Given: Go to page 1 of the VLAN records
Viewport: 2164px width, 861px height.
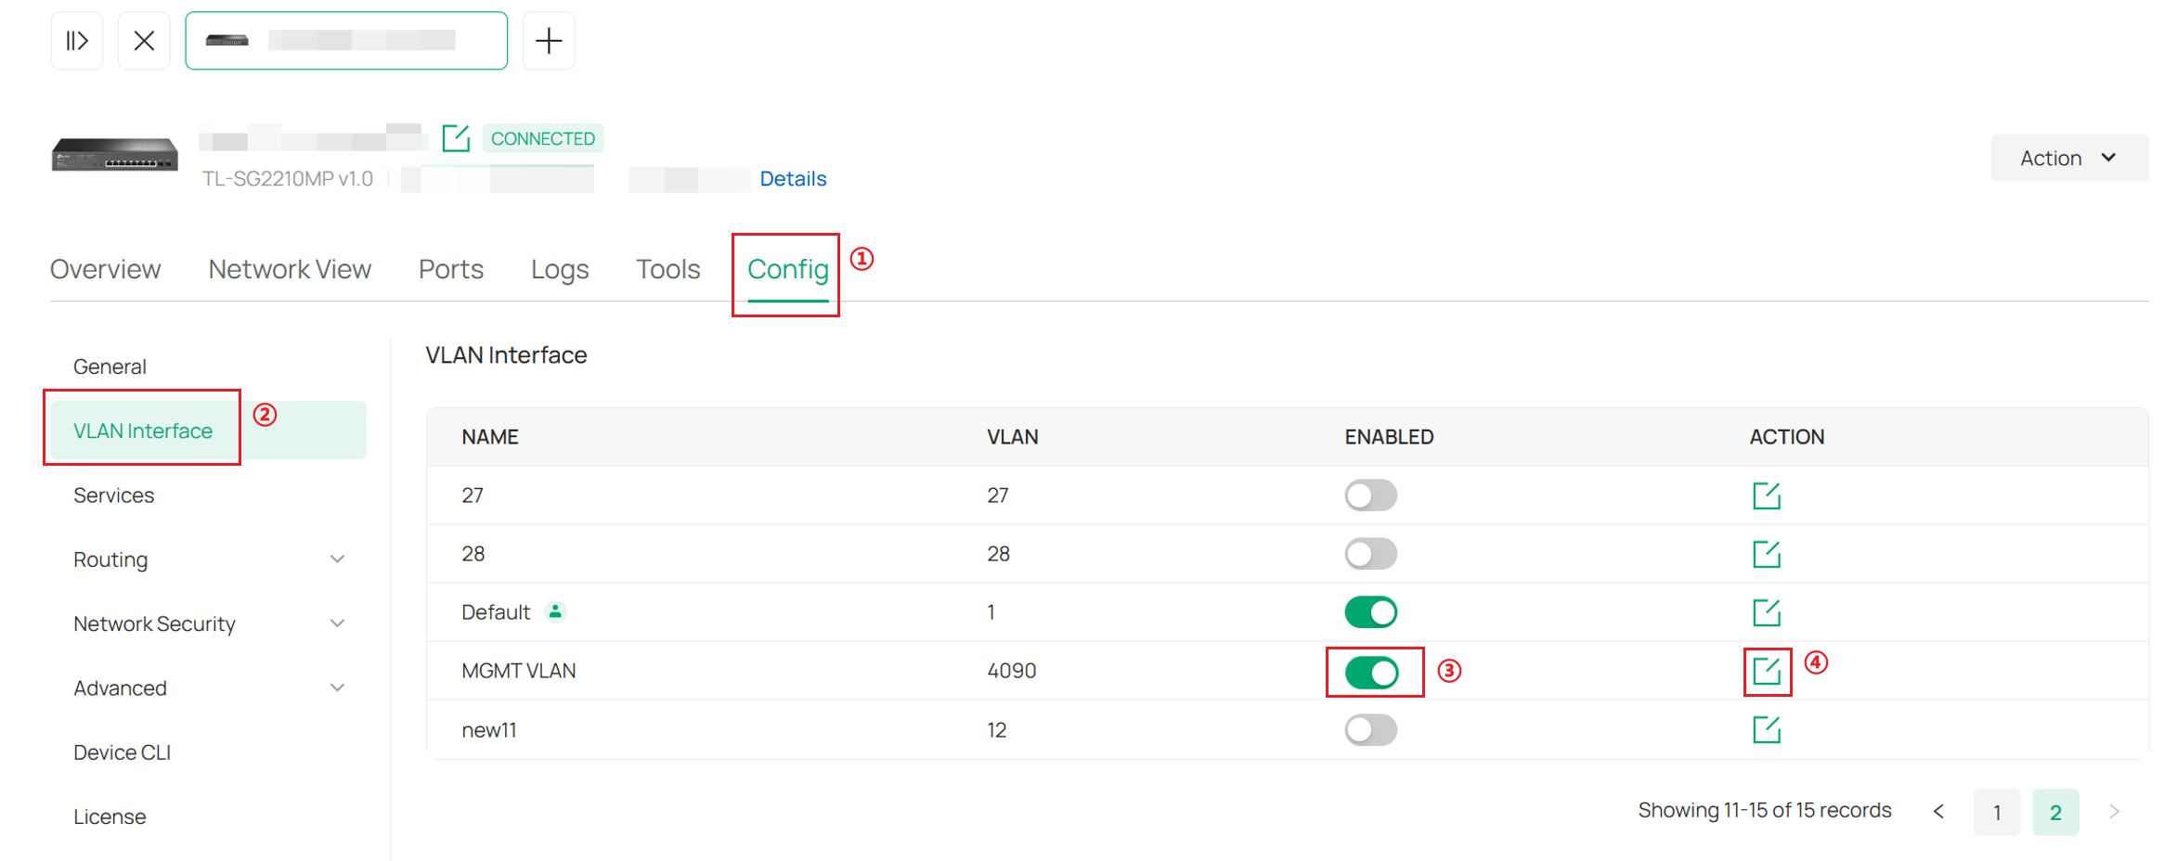Looking at the screenshot, I should (1997, 811).
